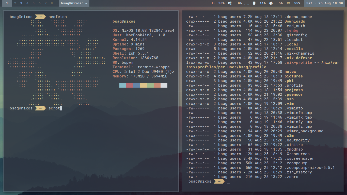Click the prompt arrow badge in right terminal
Screen dimensions: 347x195
point(219,181)
